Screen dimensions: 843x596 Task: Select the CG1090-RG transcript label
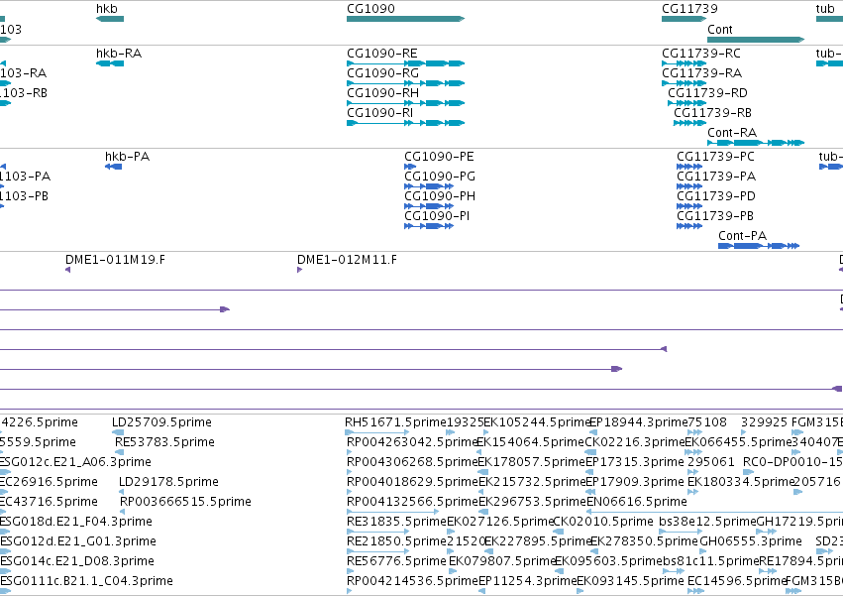coord(382,72)
